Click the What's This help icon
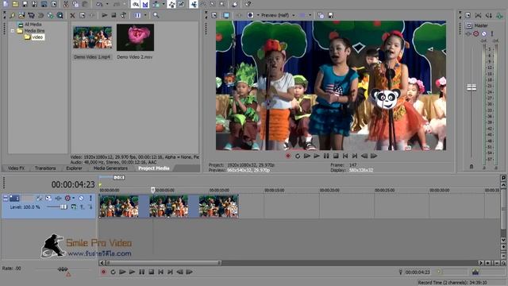Image resolution: width=508 pixels, height=286 pixels. click(x=248, y=4)
